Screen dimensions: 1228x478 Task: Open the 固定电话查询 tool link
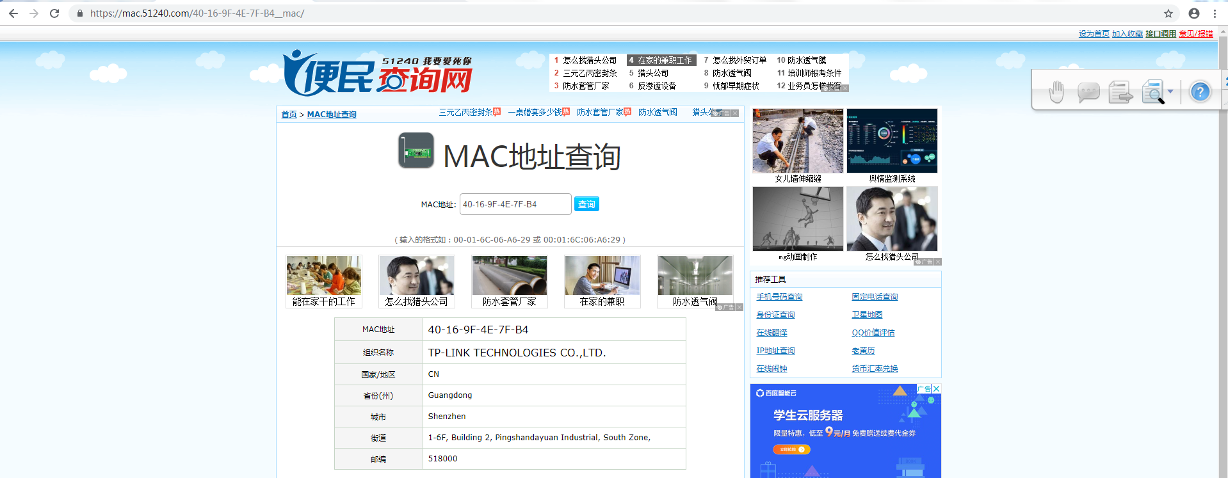(x=875, y=297)
